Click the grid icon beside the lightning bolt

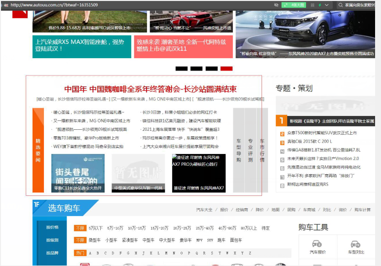click(312, 5)
